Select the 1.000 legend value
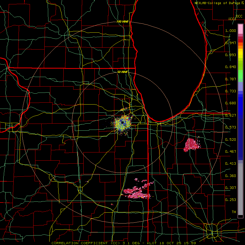The image size is (245, 245). click(231, 31)
